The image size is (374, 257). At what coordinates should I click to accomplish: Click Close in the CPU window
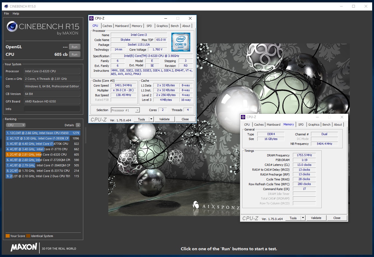pyautogui.click(x=185, y=119)
